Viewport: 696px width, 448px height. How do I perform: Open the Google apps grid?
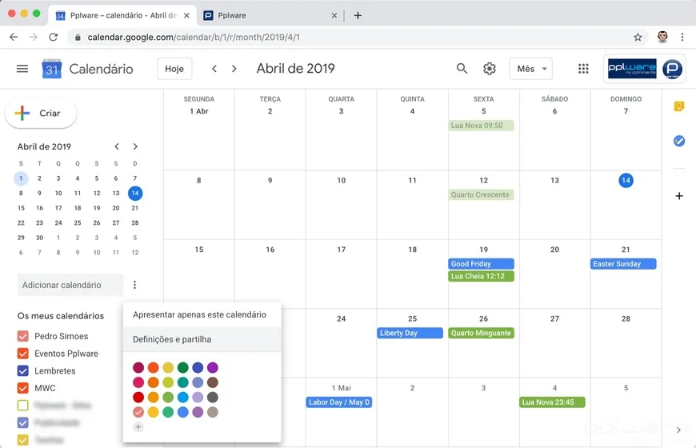click(583, 68)
